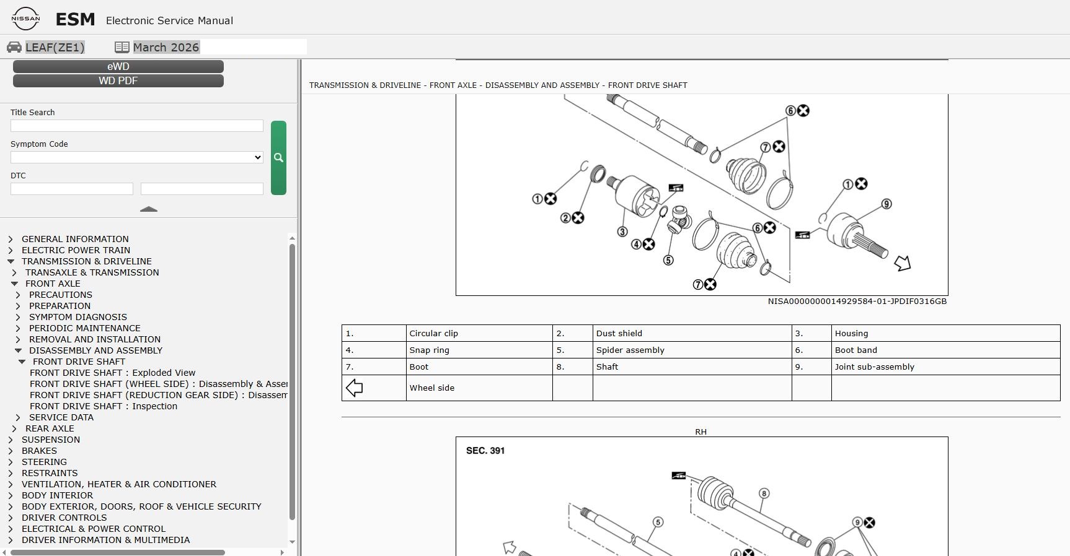
Task: Click the Nissan logo icon
Action: click(x=25, y=19)
